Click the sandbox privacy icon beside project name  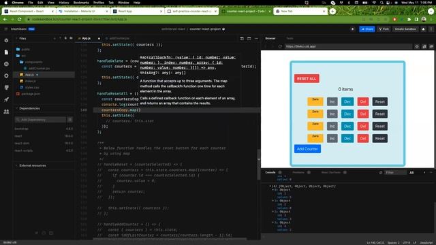pyautogui.click(x=223, y=29)
